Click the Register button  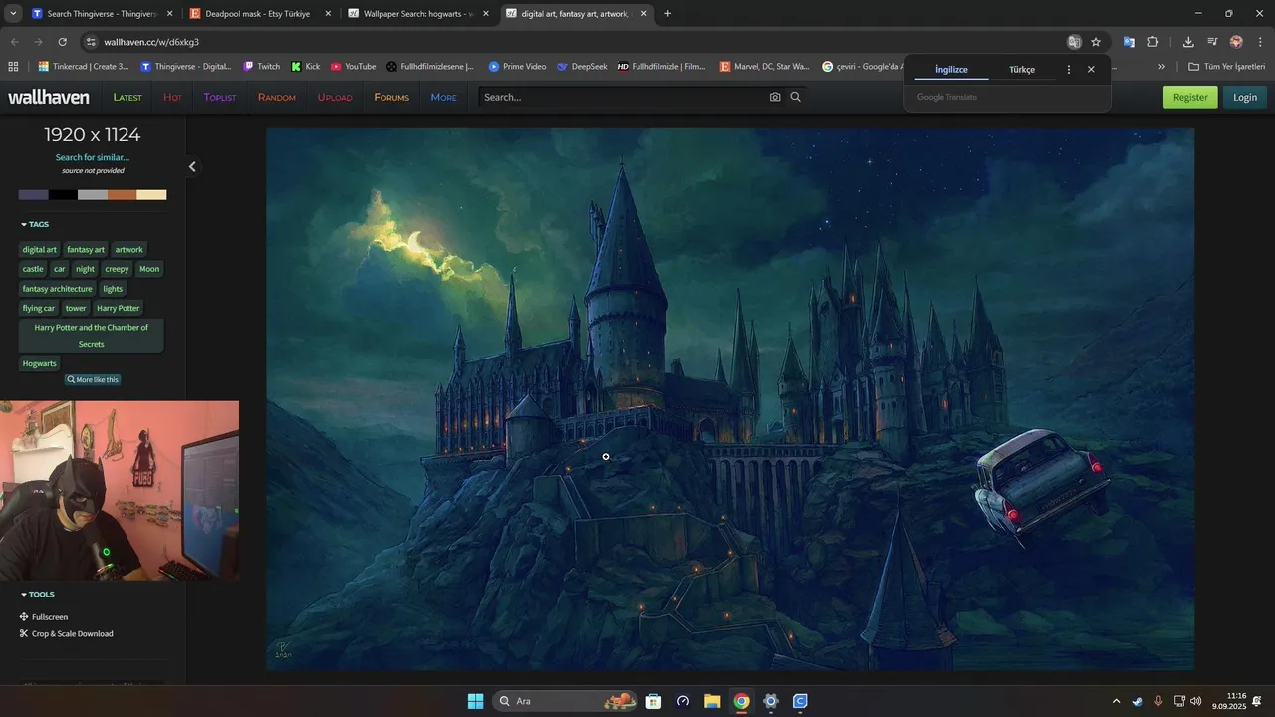pyautogui.click(x=1190, y=97)
